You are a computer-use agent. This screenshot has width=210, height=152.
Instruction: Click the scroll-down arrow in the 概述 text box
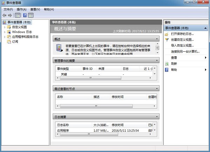(x=157, y=53)
